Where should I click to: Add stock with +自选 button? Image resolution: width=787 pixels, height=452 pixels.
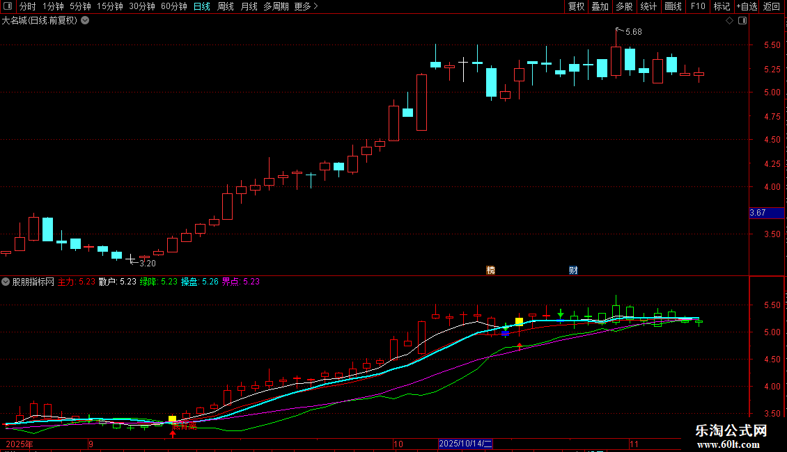pyautogui.click(x=747, y=6)
